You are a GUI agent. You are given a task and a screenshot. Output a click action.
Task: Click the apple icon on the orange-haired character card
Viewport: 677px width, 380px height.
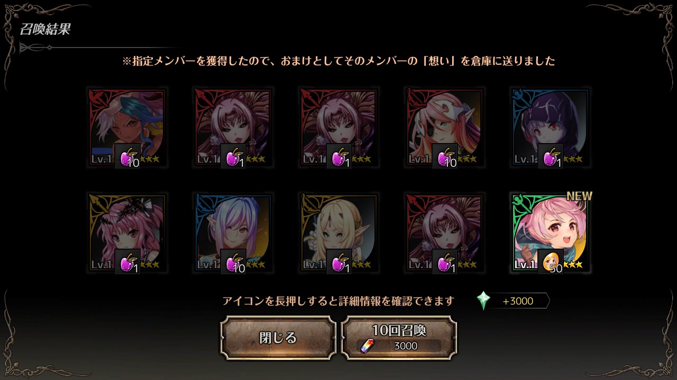(445, 156)
